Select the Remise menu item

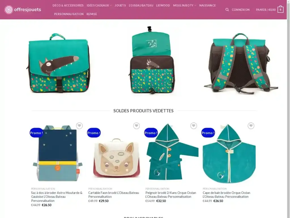click(x=92, y=14)
